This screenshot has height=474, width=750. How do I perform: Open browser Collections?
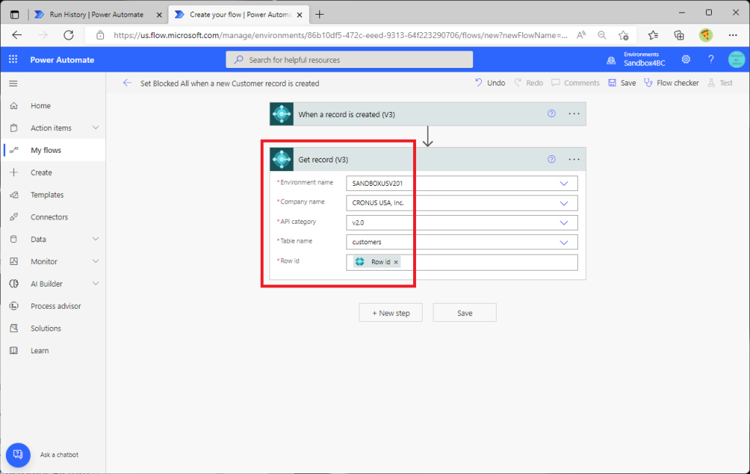(679, 35)
